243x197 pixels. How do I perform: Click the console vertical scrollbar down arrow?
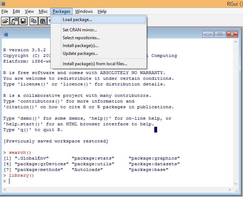(236, 184)
